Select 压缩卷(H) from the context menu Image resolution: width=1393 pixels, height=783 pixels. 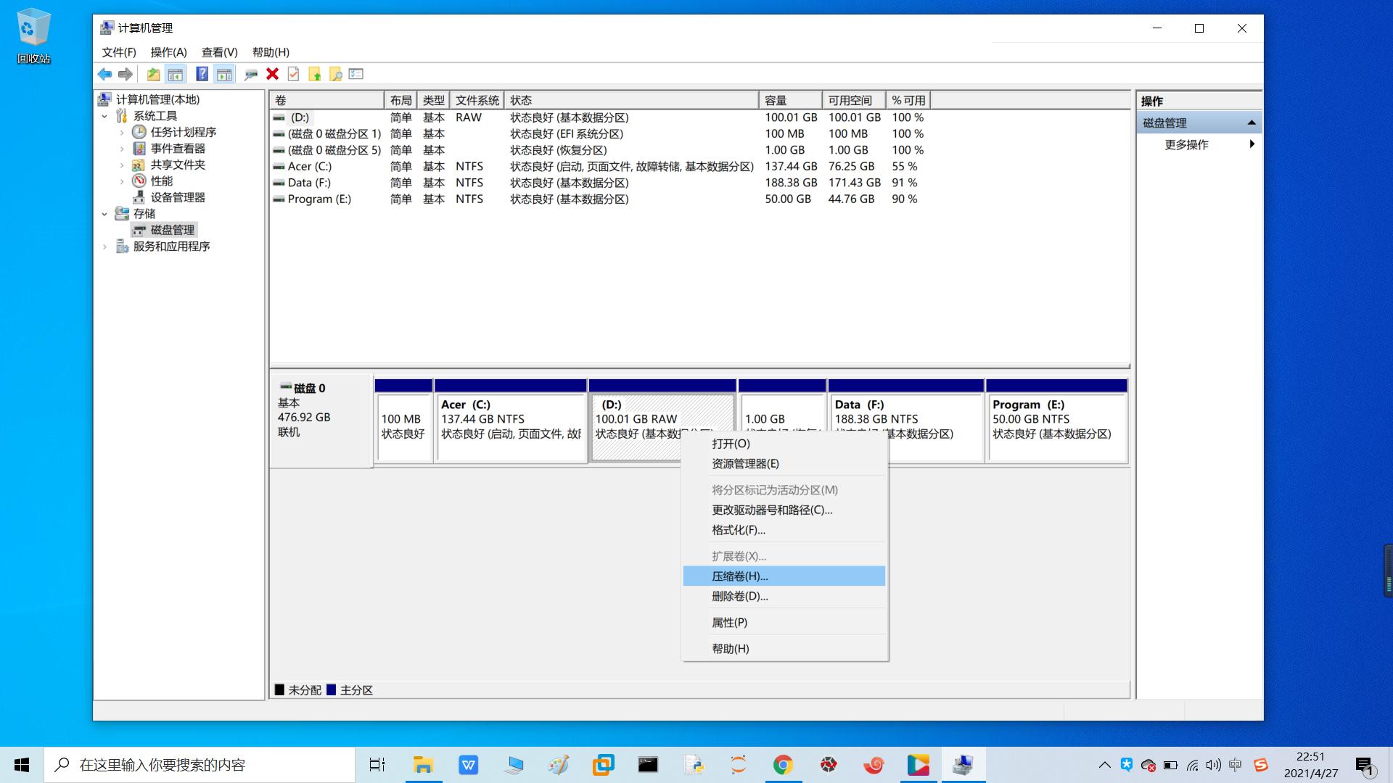[x=739, y=576]
